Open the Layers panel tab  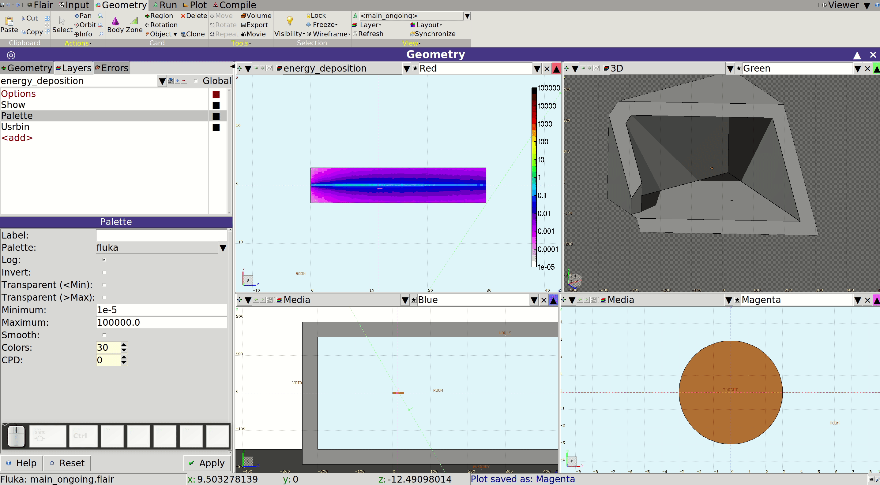tap(73, 68)
